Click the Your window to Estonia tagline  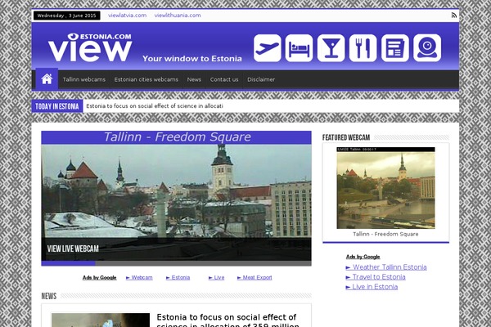(192, 59)
